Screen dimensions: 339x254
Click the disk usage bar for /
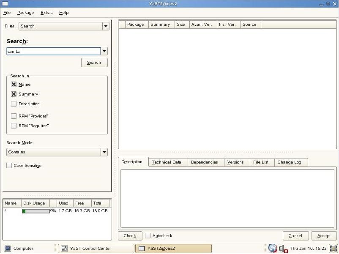tap(36, 211)
